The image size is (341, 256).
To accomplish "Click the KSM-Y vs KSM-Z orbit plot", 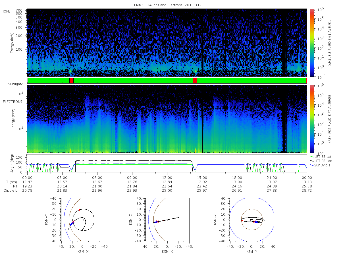I will (252, 220).
